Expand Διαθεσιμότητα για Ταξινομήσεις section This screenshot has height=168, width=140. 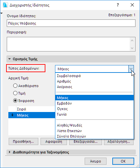(10, 152)
